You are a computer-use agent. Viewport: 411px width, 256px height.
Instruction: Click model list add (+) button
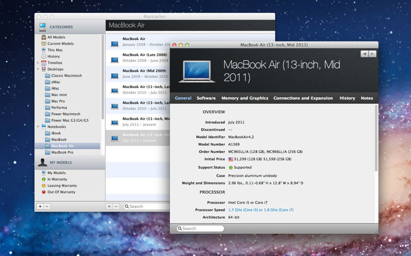(x=109, y=206)
